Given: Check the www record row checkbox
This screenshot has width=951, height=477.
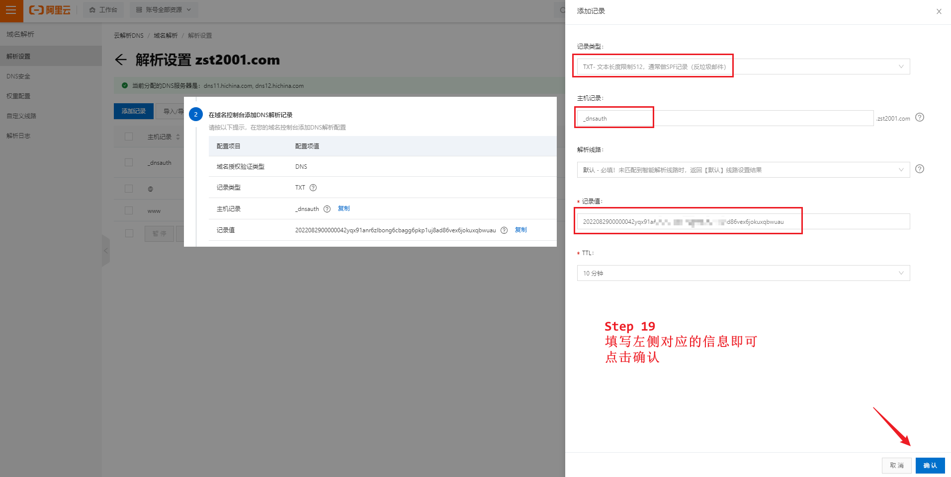Looking at the screenshot, I should (x=129, y=210).
